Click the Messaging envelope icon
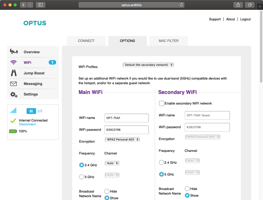This screenshot has height=200, width=263. (x=13, y=84)
